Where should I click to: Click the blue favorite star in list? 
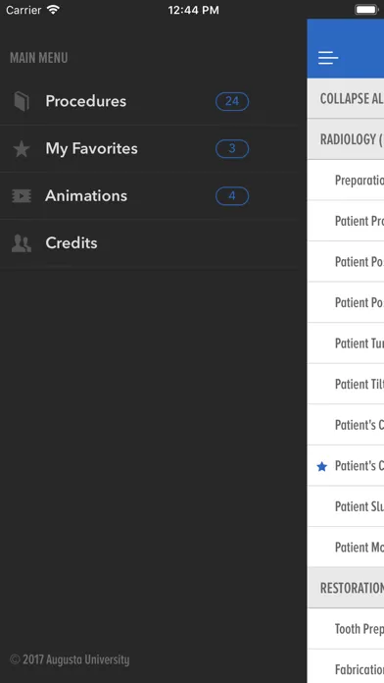pyautogui.click(x=322, y=466)
